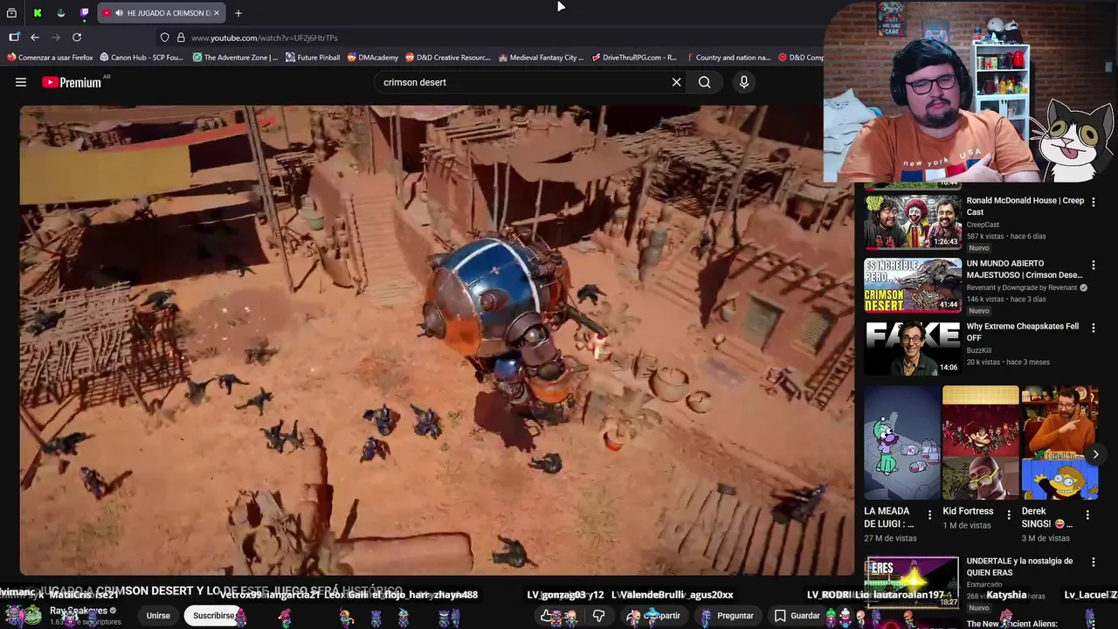This screenshot has height=629, width=1118.
Task: Switch to the Twitch pinned tab
Action: click(x=85, y=13)
